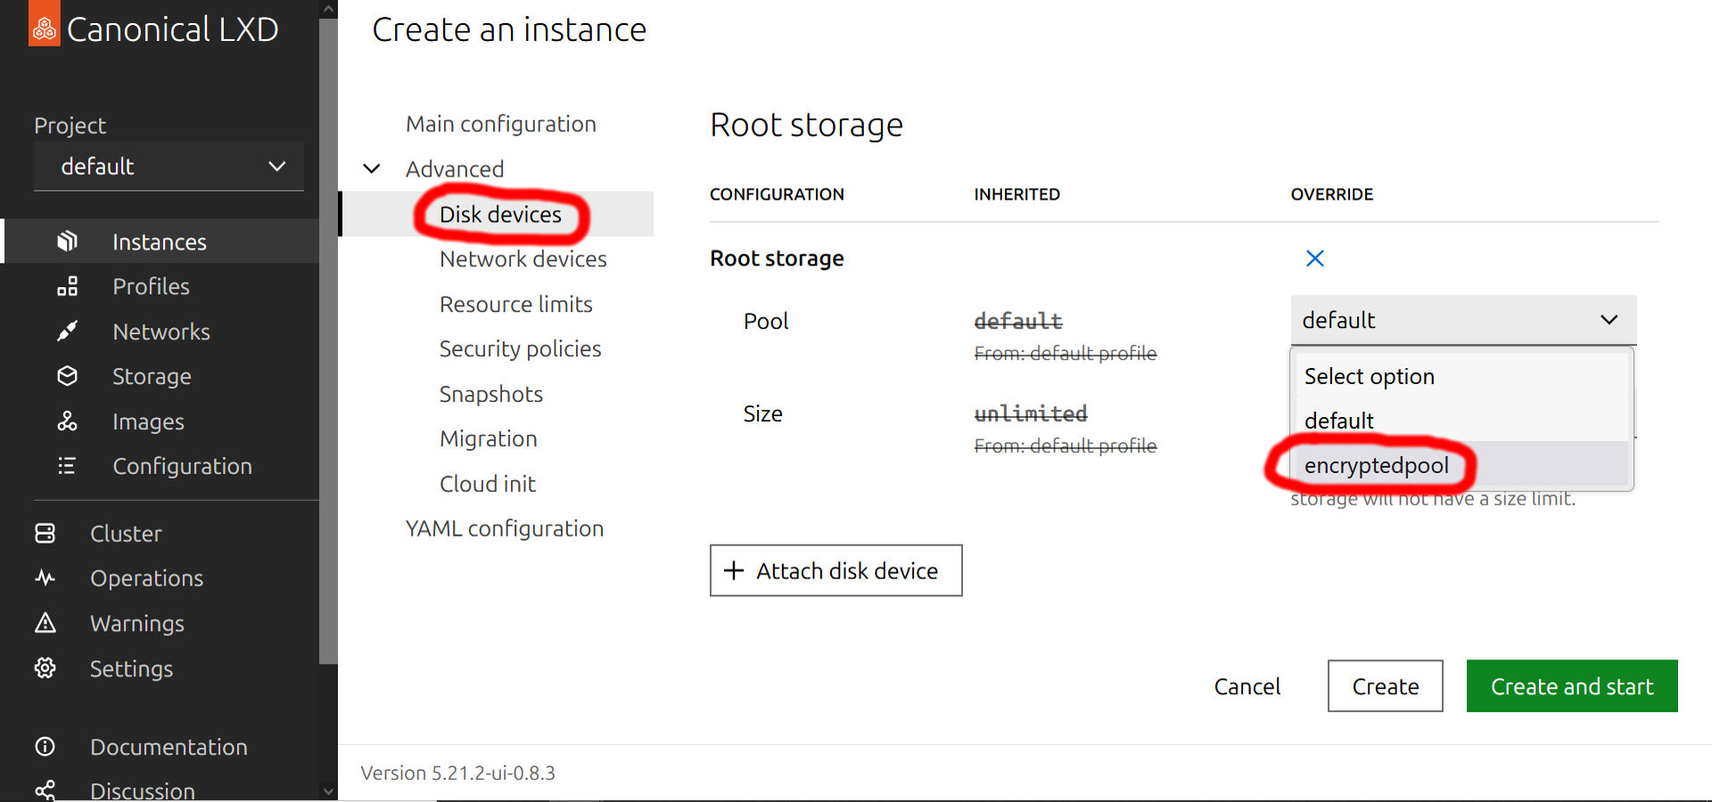This screenshot has width=1712, height=802.
Task: Open the Operations page
Action: coord(147,577)
